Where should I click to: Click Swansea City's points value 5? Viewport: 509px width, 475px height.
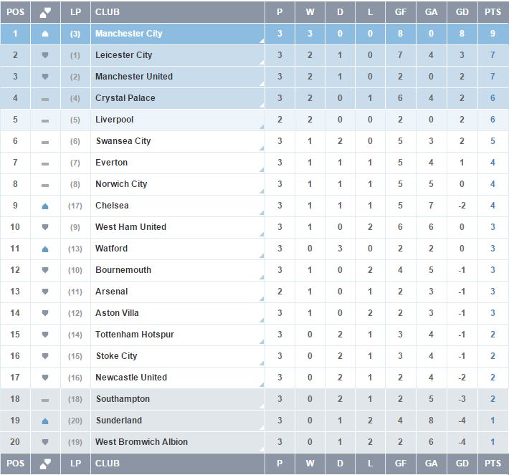pos(493,141)
